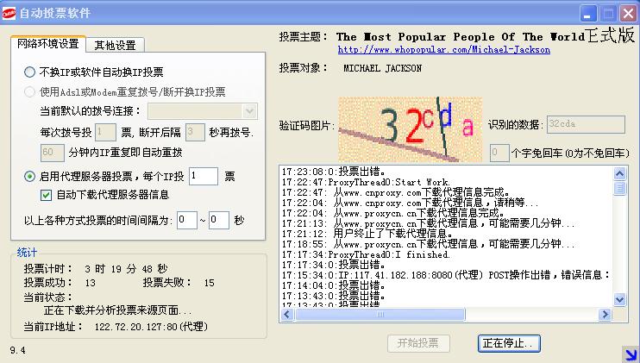The image size is (640, 363).
Task: Click the 开始投票 button
Action: tap(418, 343)
